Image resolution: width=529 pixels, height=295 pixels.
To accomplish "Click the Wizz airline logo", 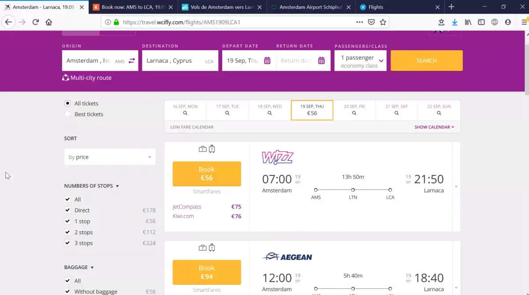I will click(x=278, y=157).
